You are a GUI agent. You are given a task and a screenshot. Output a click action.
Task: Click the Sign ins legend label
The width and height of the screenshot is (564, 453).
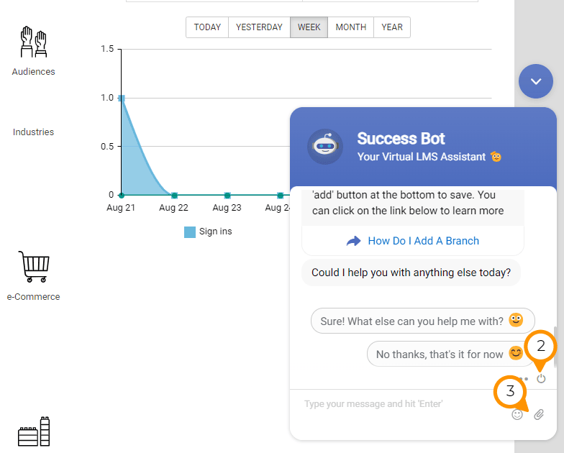pyautogui.click(x=216, y=232)
